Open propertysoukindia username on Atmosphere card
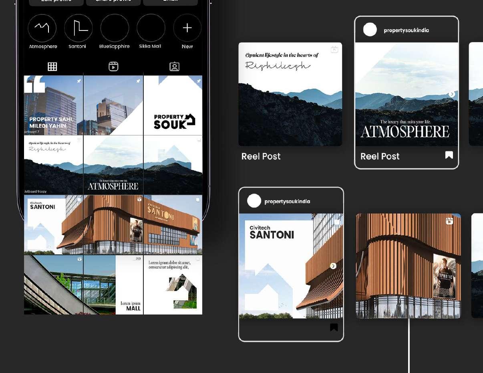 (406, 30)
